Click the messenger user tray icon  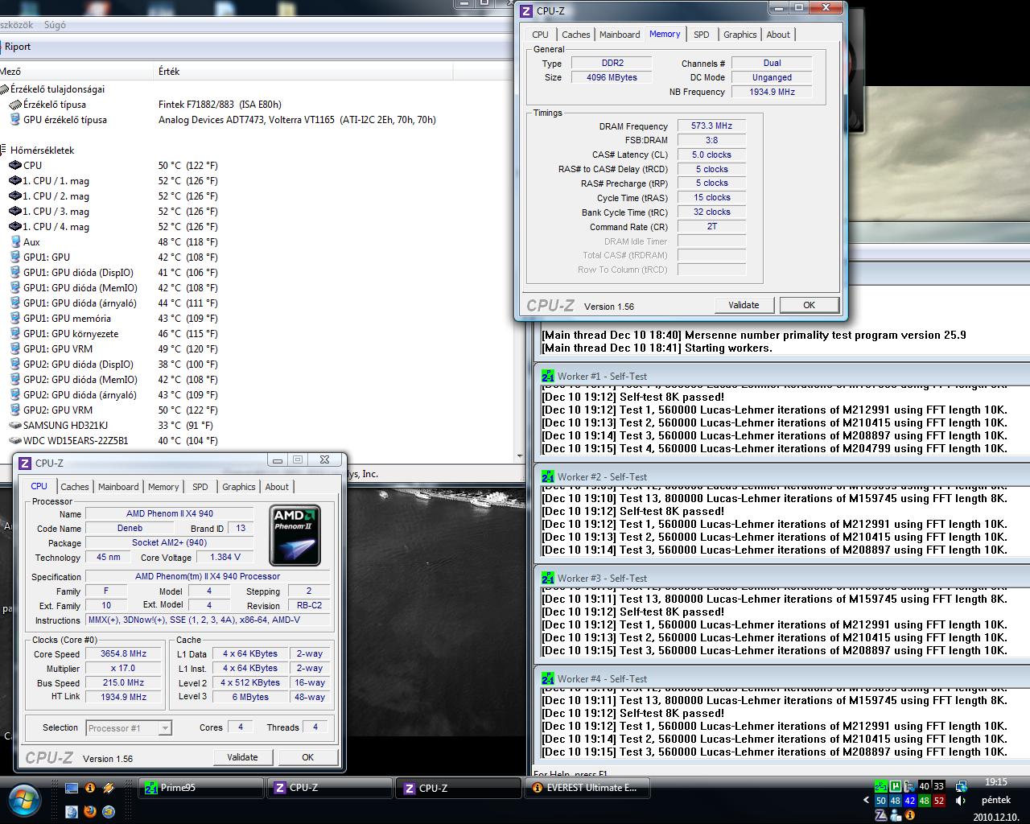click(x=896, y=815)
